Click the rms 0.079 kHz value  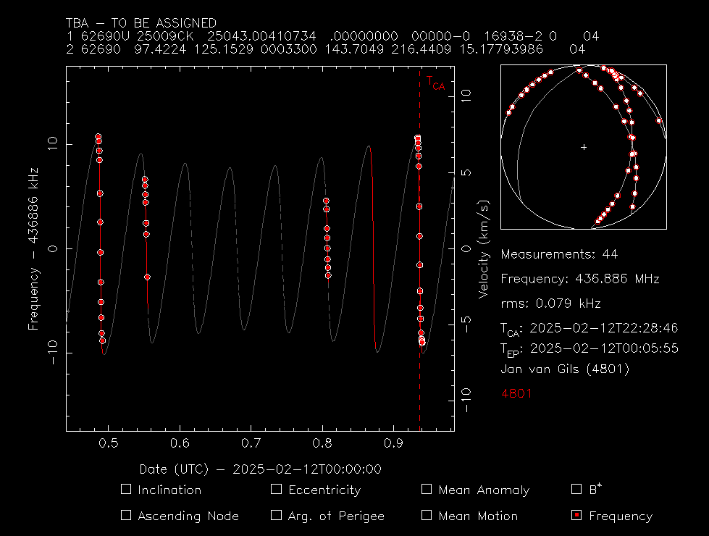tap(550, 303)
